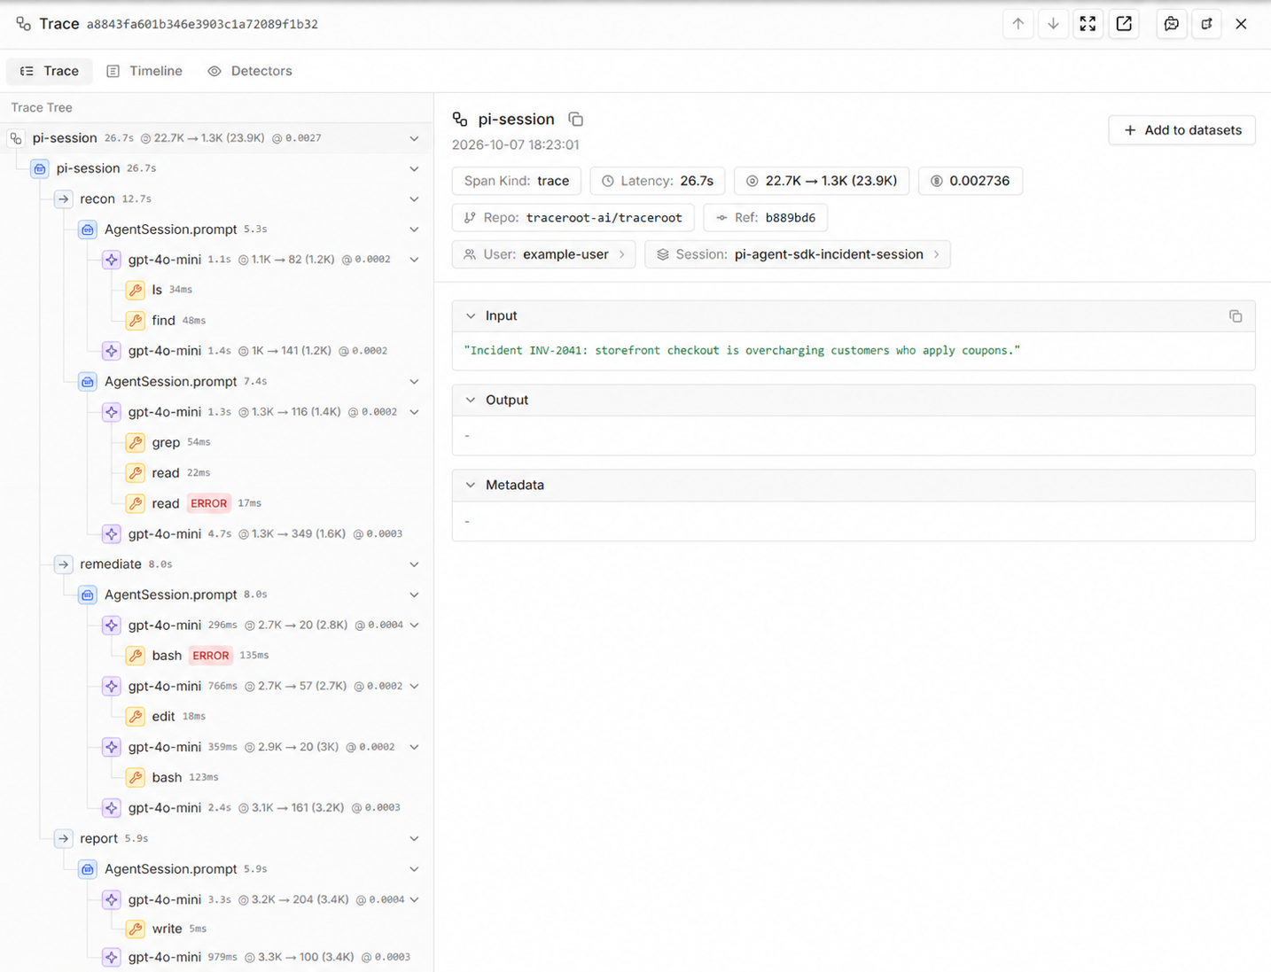Click the Ref b889bd6 chip

coord(766,217)
